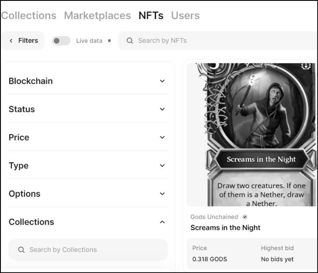Open the Price filter section
Screen dimensions: 318x273
[162, 137]
